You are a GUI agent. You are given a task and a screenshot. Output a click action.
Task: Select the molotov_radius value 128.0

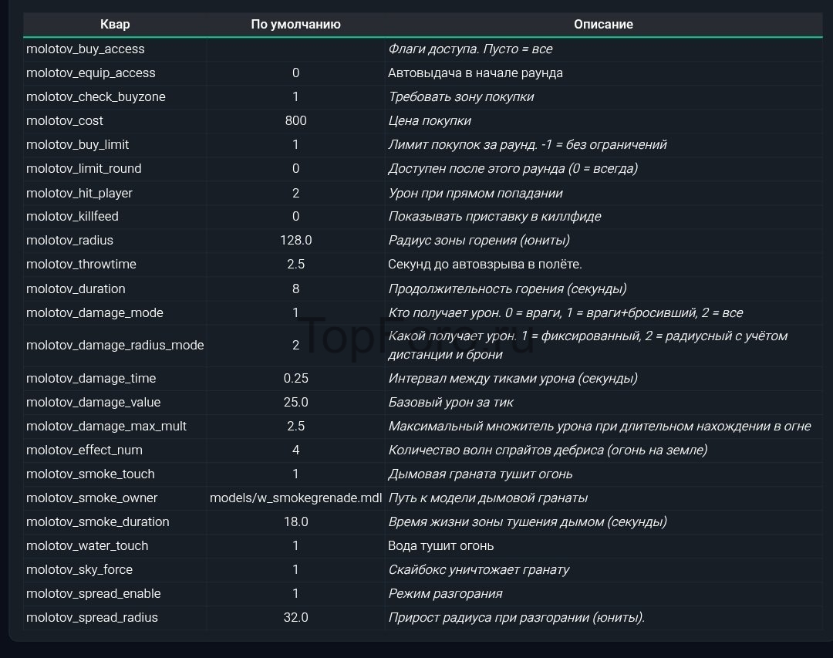(x=296, y=240)
